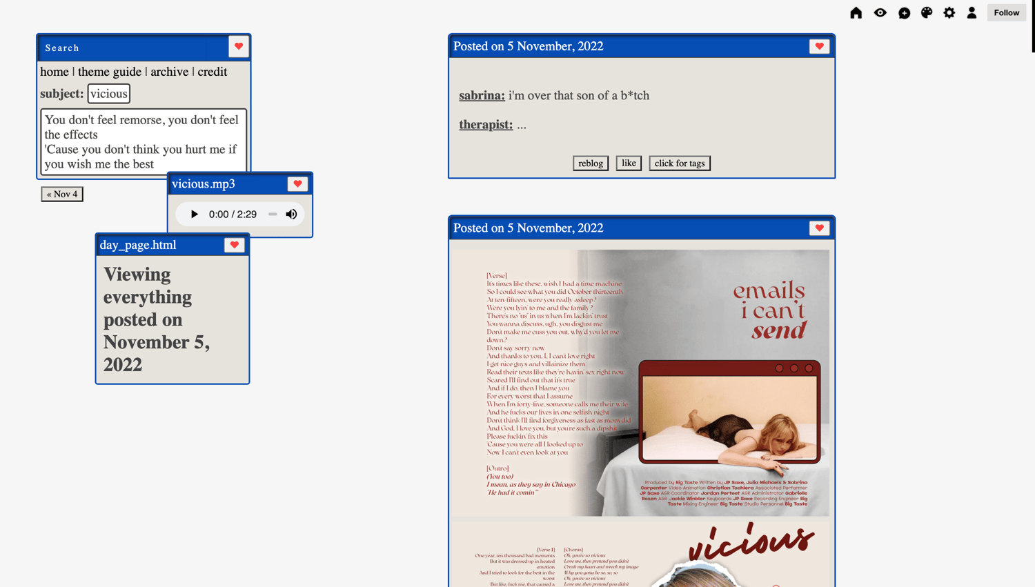Click the 'vicious.mp3' window title

(x=204, y=183)
